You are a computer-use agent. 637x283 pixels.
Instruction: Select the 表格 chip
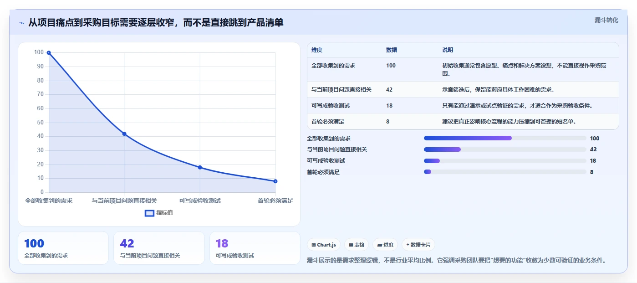click(x=357, y=245)
